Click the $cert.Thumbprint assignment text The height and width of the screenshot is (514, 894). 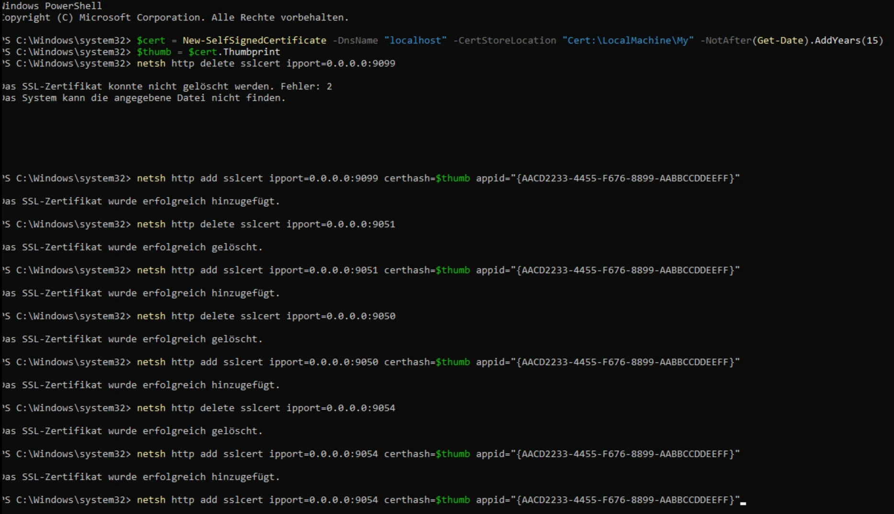234,52
